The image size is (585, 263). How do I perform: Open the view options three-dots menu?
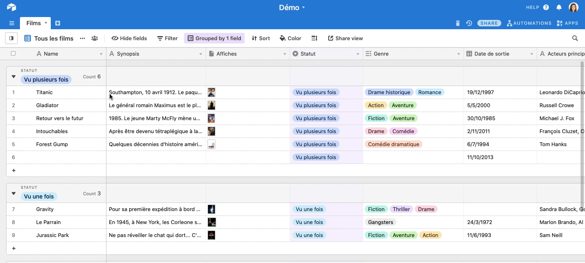[82, 38]
